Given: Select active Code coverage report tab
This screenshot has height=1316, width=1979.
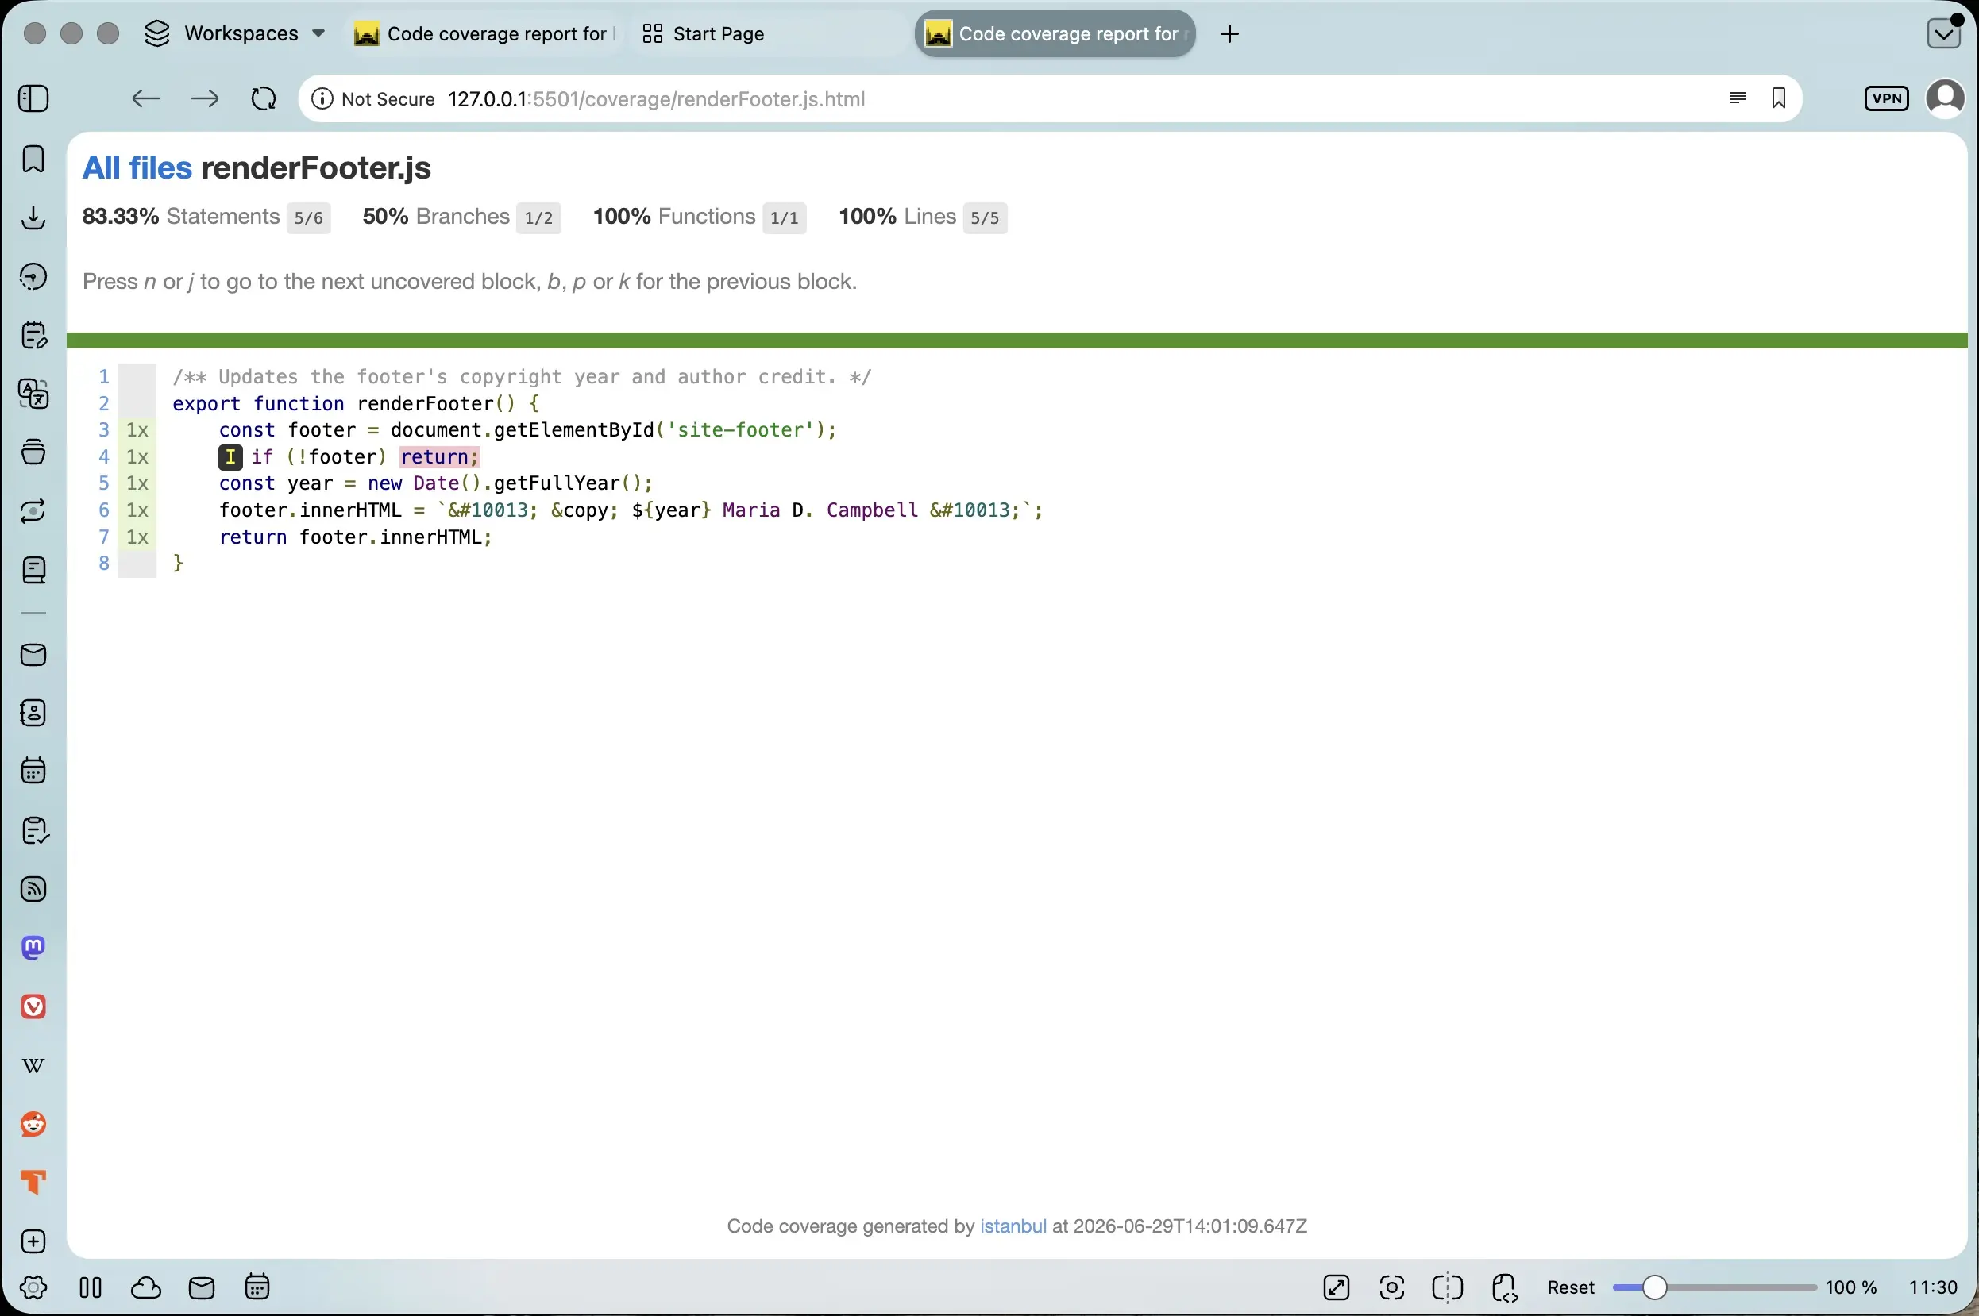Looking at the screenshot, I should [1055, 33].
